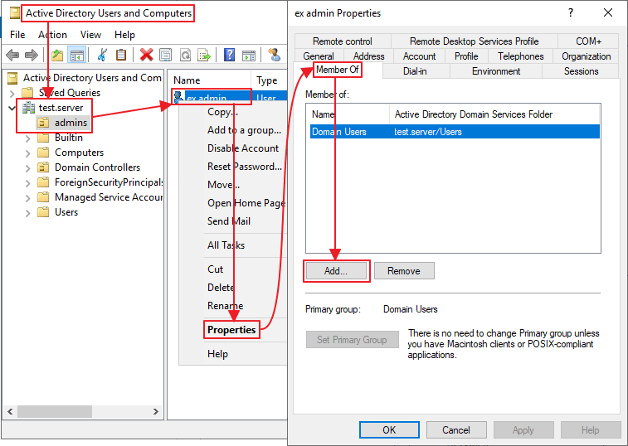The image size is (628, 446).
Task: Switch to the Member Of tab
Action: [x=338, y=70]
